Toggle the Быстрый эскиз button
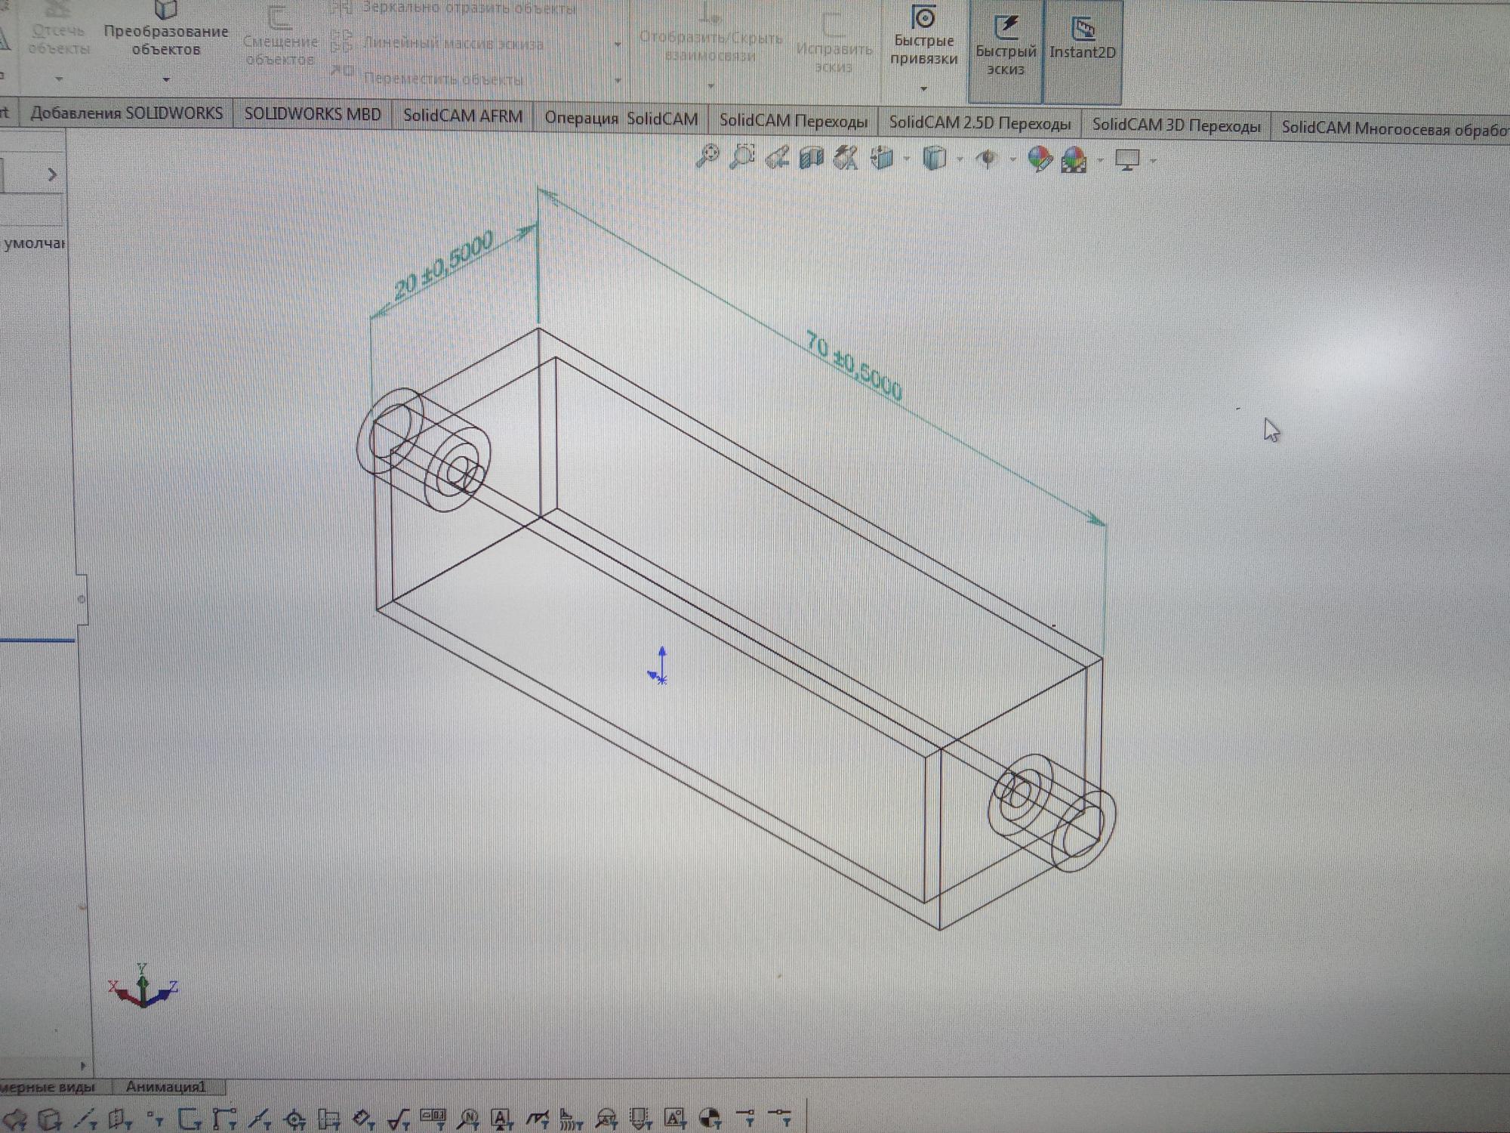Image resolution: width=1510 pixels, height=1133 pixels. pos(1005,51)
